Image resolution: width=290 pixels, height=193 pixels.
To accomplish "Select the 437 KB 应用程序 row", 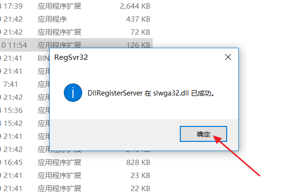I will [x=76, y=19].
